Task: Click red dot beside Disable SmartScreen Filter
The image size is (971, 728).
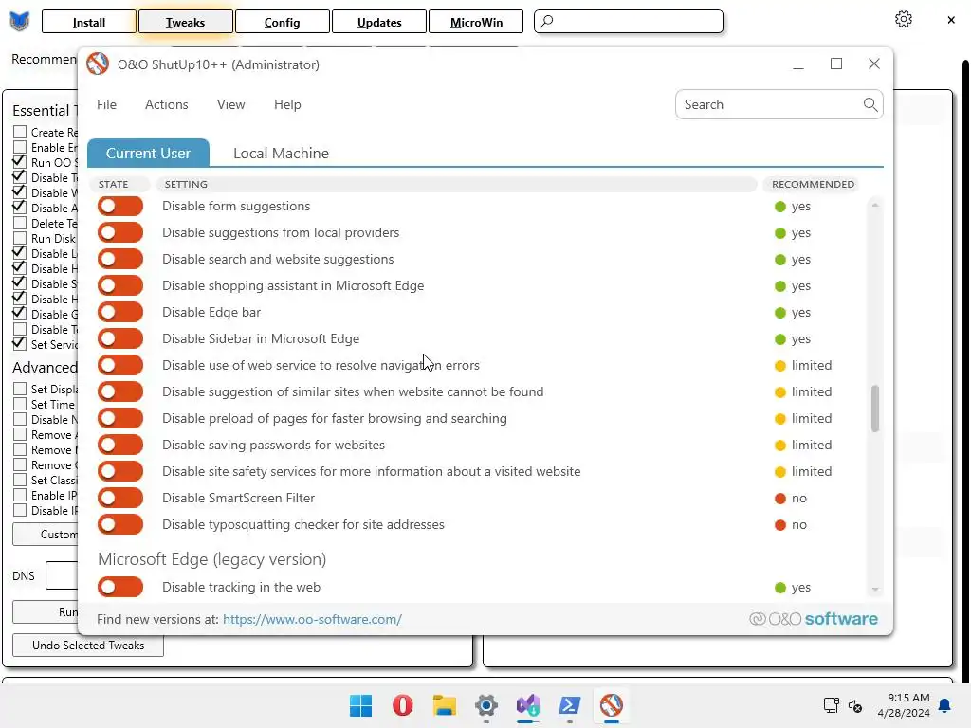Action: [x=780, y=499]
